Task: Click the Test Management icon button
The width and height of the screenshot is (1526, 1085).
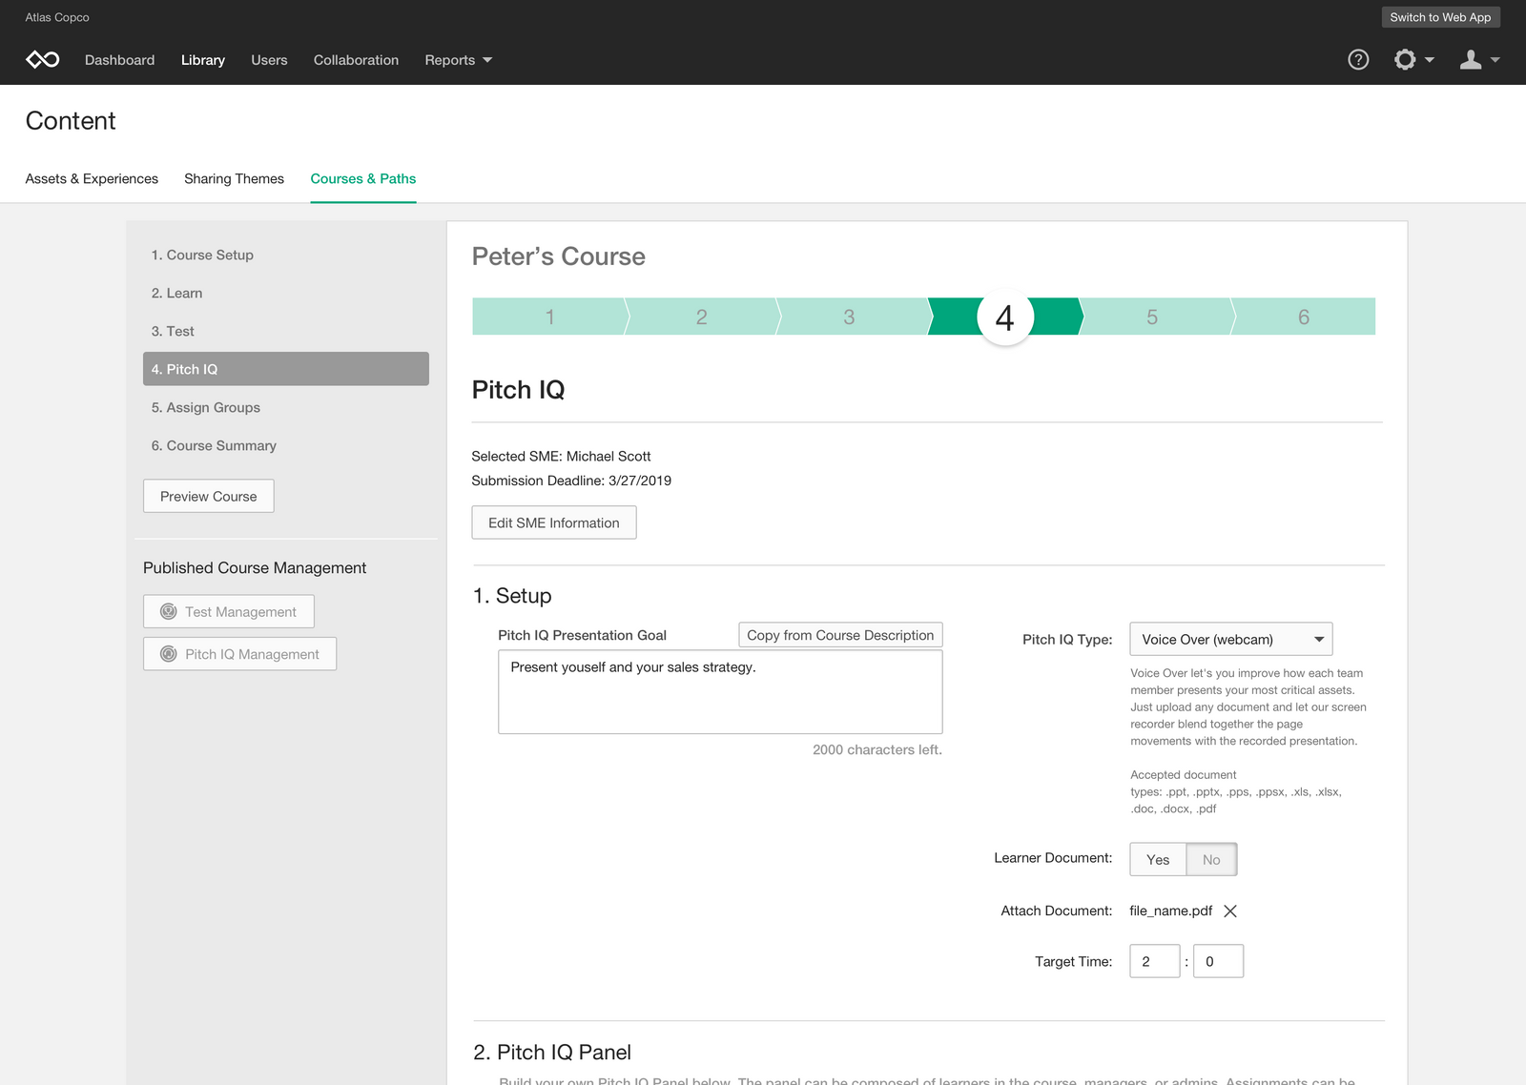Action: tap(229, 612)
